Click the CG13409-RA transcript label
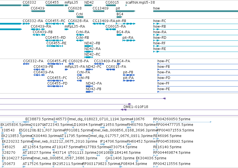Image resolution: width=238 pixels, height=168 pixels. pyautogui.click(x=104, y=21)
